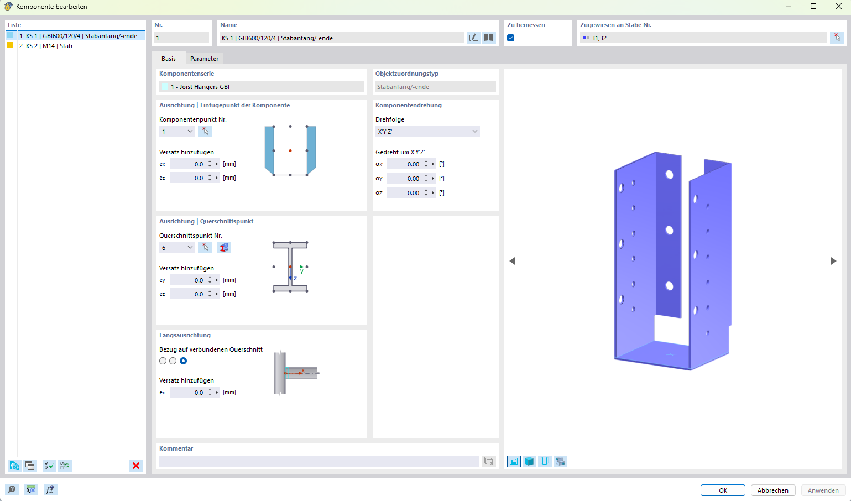
Task: Click the OK button
Action: [723, 490]
